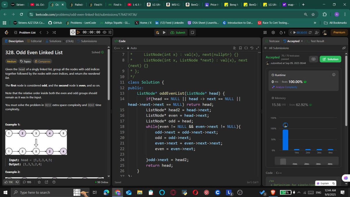Click the editor bookmark icon
Viewport: 350px width, 197px height.
point(240,48)
